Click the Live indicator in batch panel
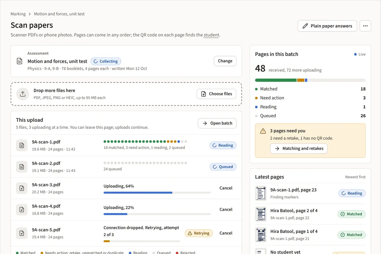Image resolution: width=381 pixels, height=254 pixels. tap(360, 54)
